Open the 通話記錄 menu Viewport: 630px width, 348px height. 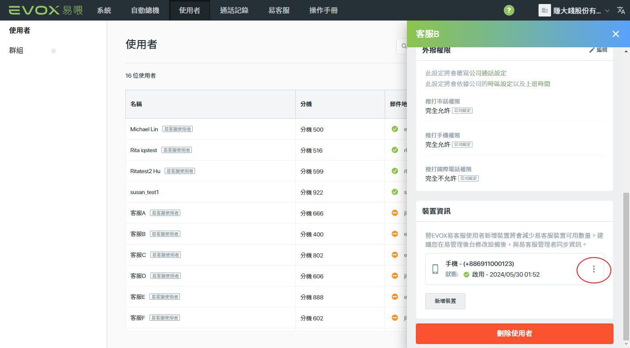point(234,10)
